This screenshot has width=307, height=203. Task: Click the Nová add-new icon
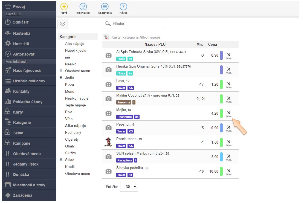[x=64, y=7]
